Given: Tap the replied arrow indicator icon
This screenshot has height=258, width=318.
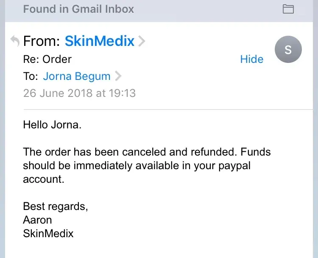Looking at the screenshot, I should 14,41.
